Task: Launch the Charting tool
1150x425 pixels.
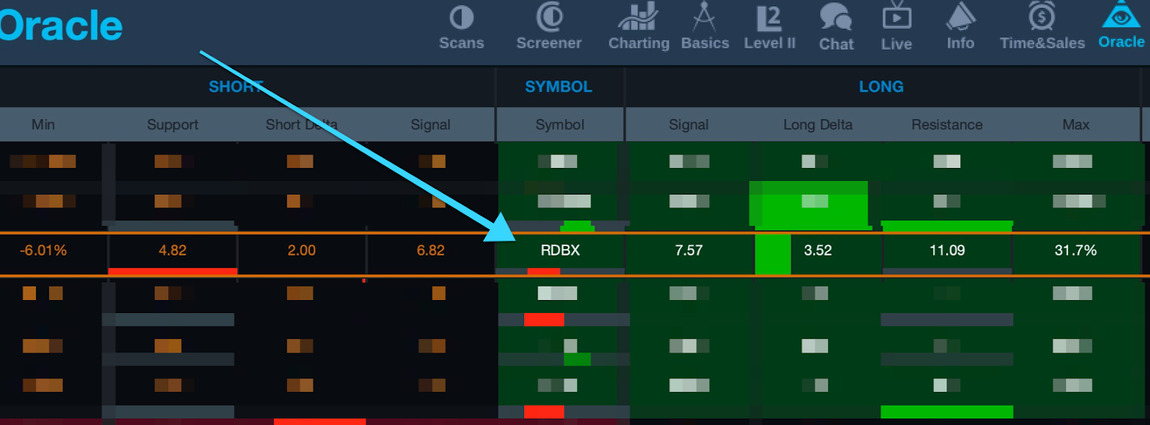Action: [x=638, y=18]
